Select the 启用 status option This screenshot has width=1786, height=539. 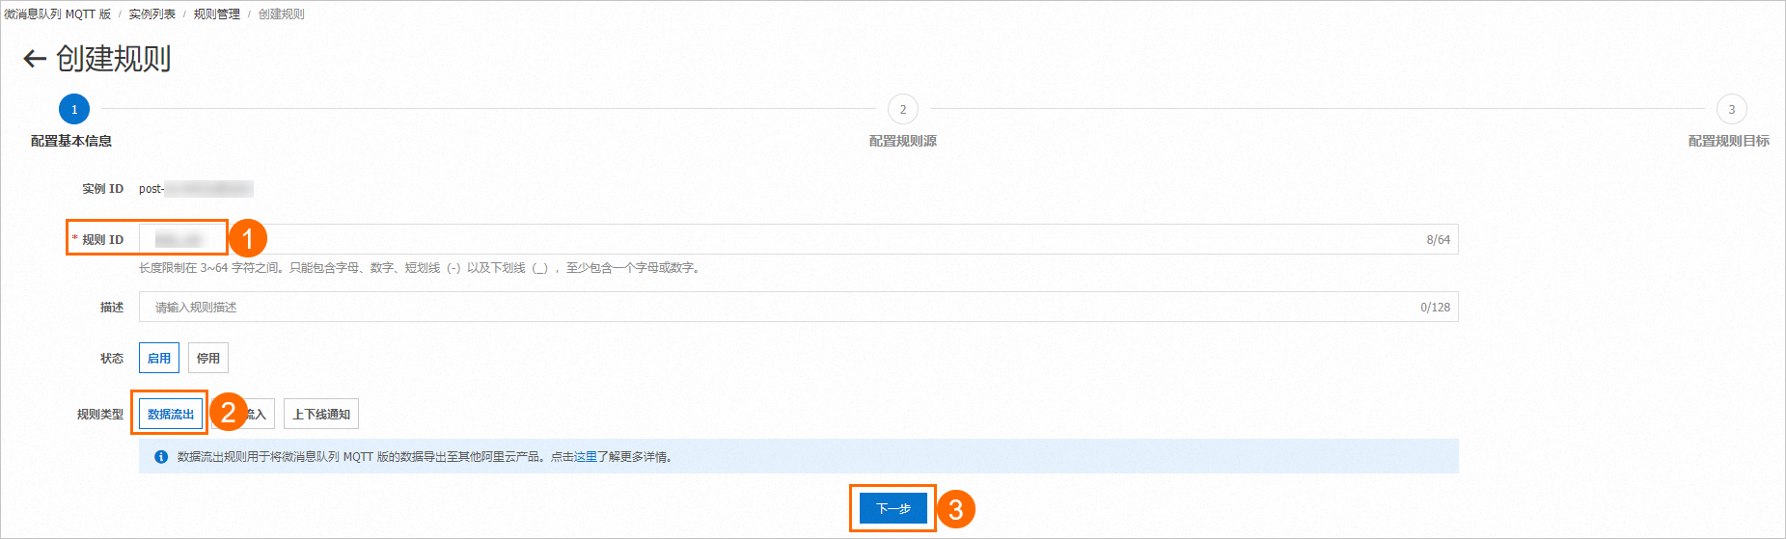[x=159, y=358]
